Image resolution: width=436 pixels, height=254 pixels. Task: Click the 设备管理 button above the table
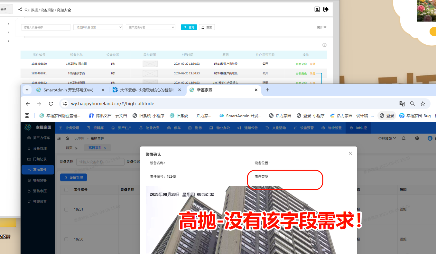pyautogui.click(x=73, y=177)
